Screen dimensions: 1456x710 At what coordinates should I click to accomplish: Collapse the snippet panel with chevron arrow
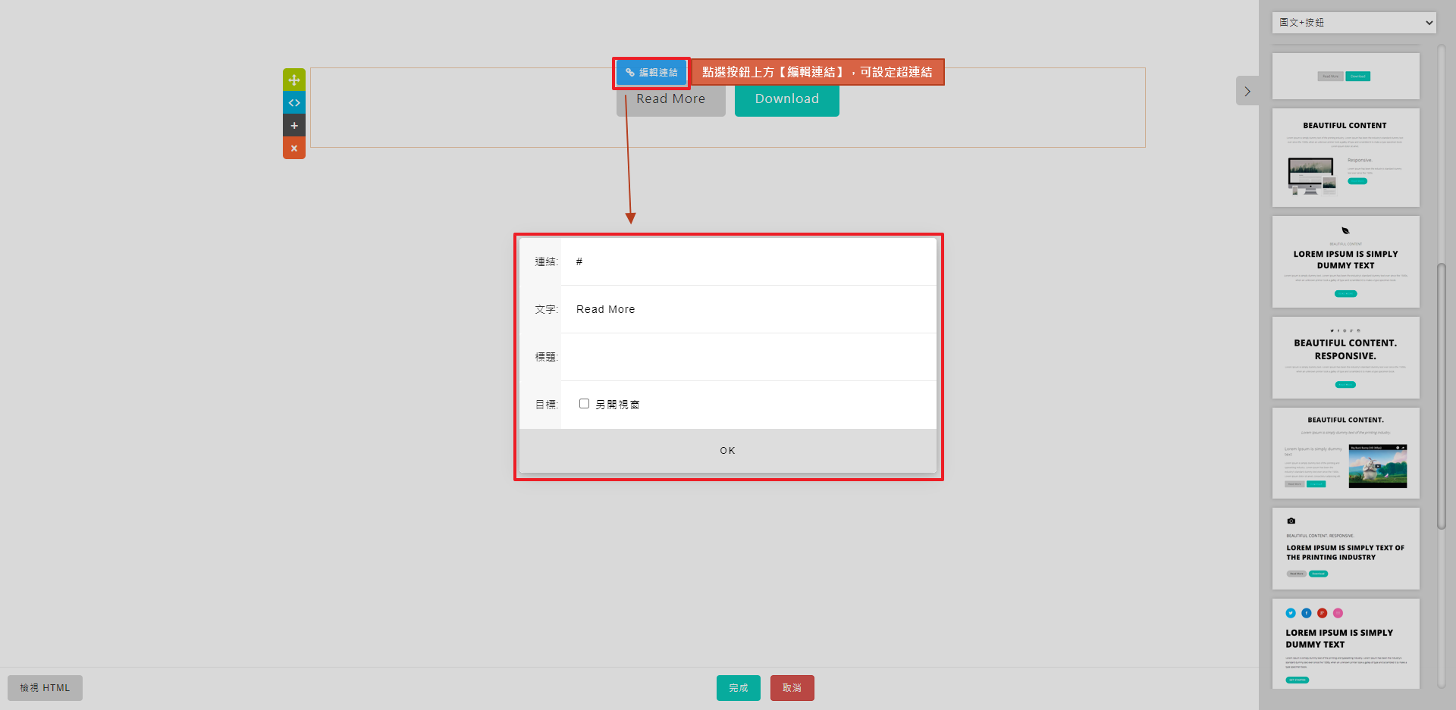tap(1247, 91)
